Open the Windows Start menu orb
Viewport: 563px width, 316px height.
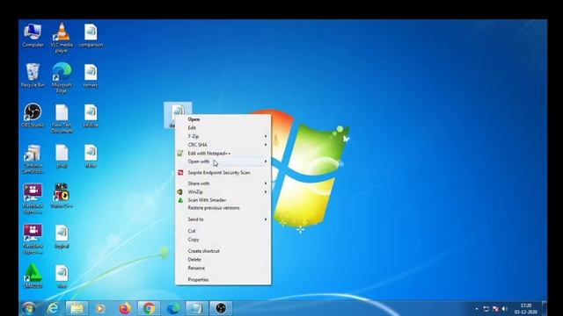(28, 308)
